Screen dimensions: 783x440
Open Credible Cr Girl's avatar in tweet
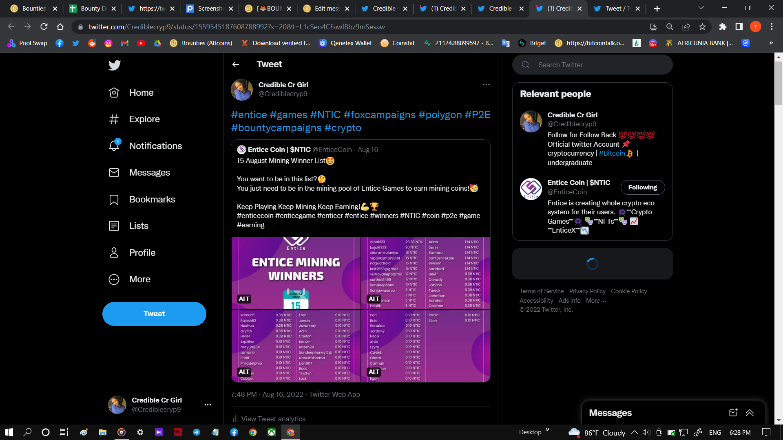[242, 90]
